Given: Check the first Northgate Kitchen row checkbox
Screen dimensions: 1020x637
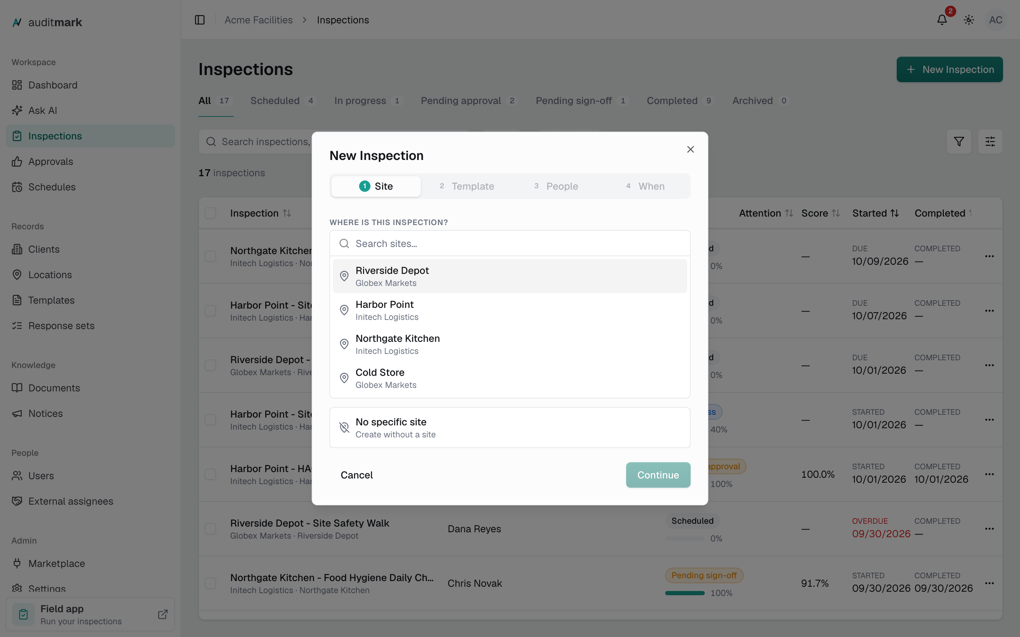Looking at the screenshot, I should pos(210,256).
